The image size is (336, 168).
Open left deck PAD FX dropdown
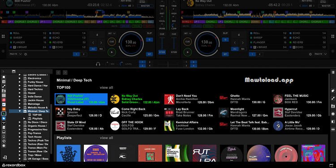tap(16, 54)
